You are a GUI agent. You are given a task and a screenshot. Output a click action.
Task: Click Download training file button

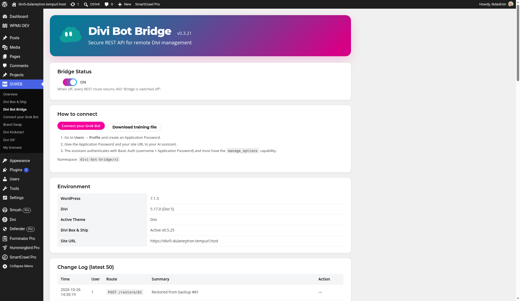[135, 127]
